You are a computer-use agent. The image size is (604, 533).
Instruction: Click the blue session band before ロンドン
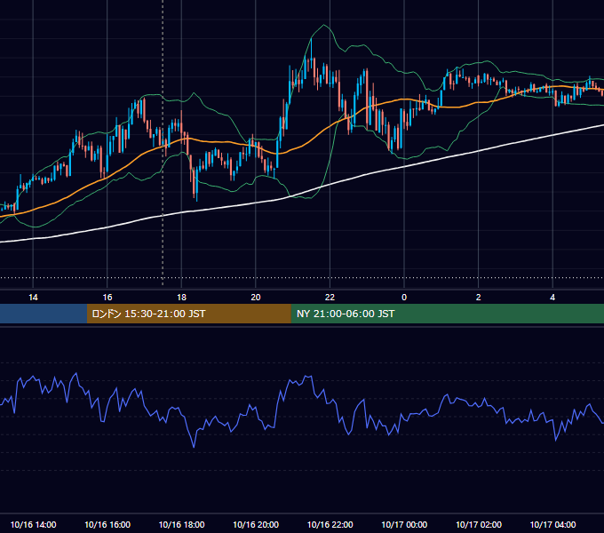[44, 314]
